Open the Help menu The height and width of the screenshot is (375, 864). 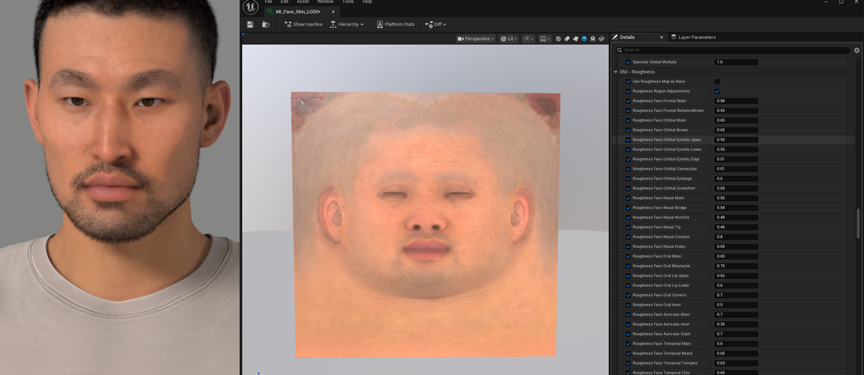pyautogui.click(x=367, y=2)
